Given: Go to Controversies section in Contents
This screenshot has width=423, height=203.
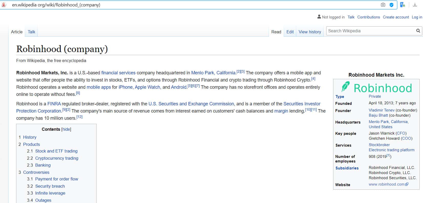Looking at the screenshot, I should [36, 172].
